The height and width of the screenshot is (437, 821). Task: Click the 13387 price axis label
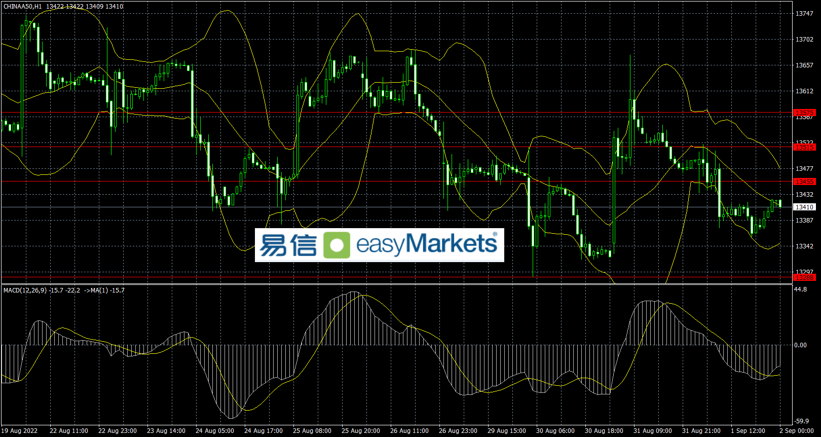click(x=804, y=221)
